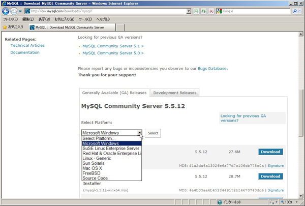The width and height of the screenshot is (305, 206).
Task: Expand the address bar history dropdown
Action: (x=189, y=11)
